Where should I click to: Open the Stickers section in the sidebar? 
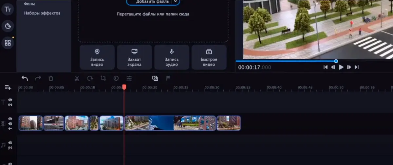(x=8, y=26)
